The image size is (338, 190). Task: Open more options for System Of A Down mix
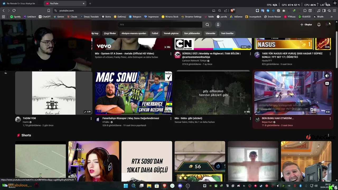coord(171,54)
